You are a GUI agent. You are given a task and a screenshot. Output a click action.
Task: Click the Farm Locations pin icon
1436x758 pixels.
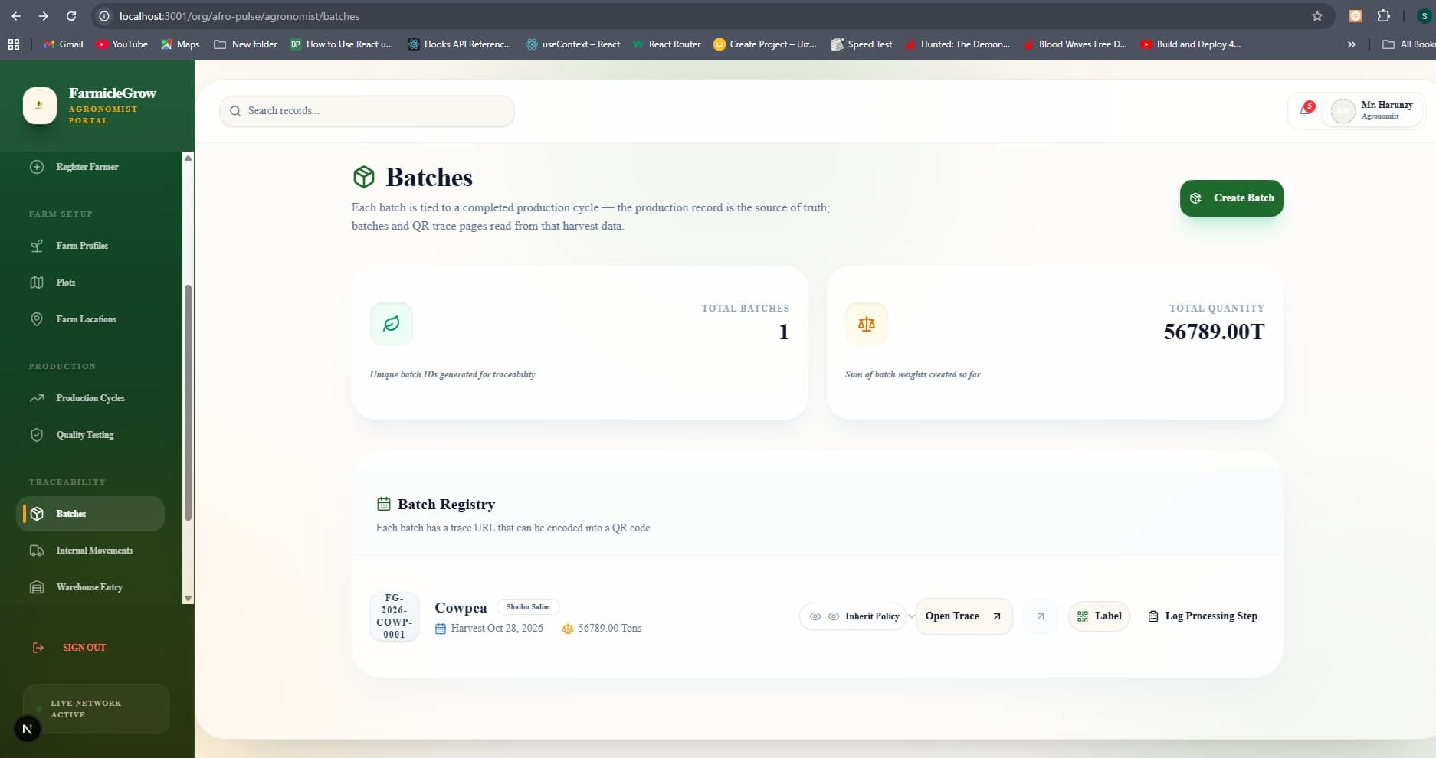click(37, 319)
